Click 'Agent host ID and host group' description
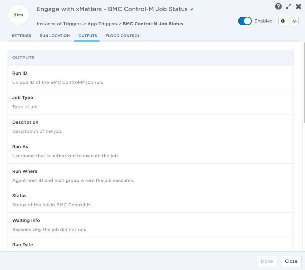The width and height of the screenshot is (305, 270). point(73,180)
